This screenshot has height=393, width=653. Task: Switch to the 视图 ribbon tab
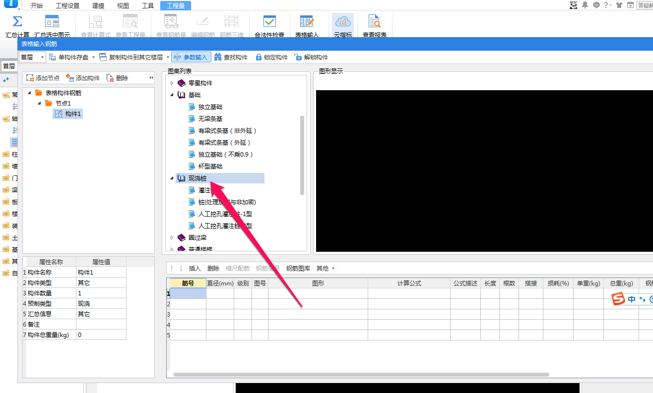pyautogui.click(x=123, y=6)
